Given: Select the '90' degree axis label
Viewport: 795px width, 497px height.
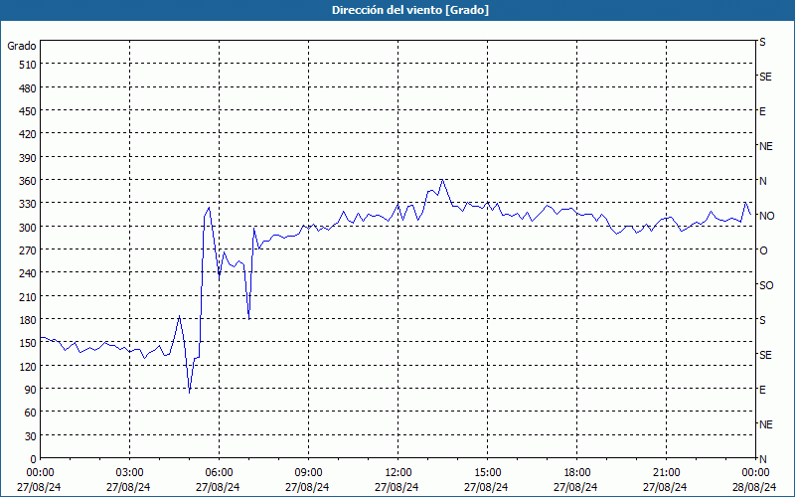Looking at the screenshot, I should (31, 390).
